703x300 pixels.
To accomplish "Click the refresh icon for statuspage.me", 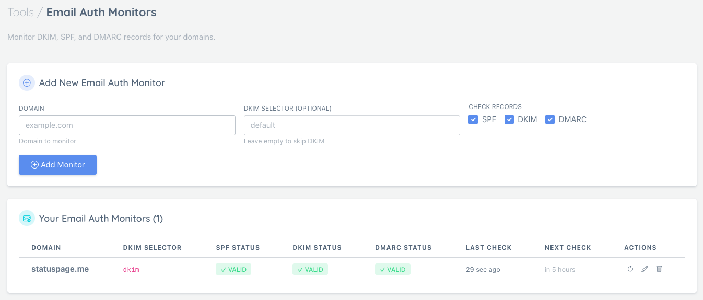I will pyautogui.click(x=630, y=269).
